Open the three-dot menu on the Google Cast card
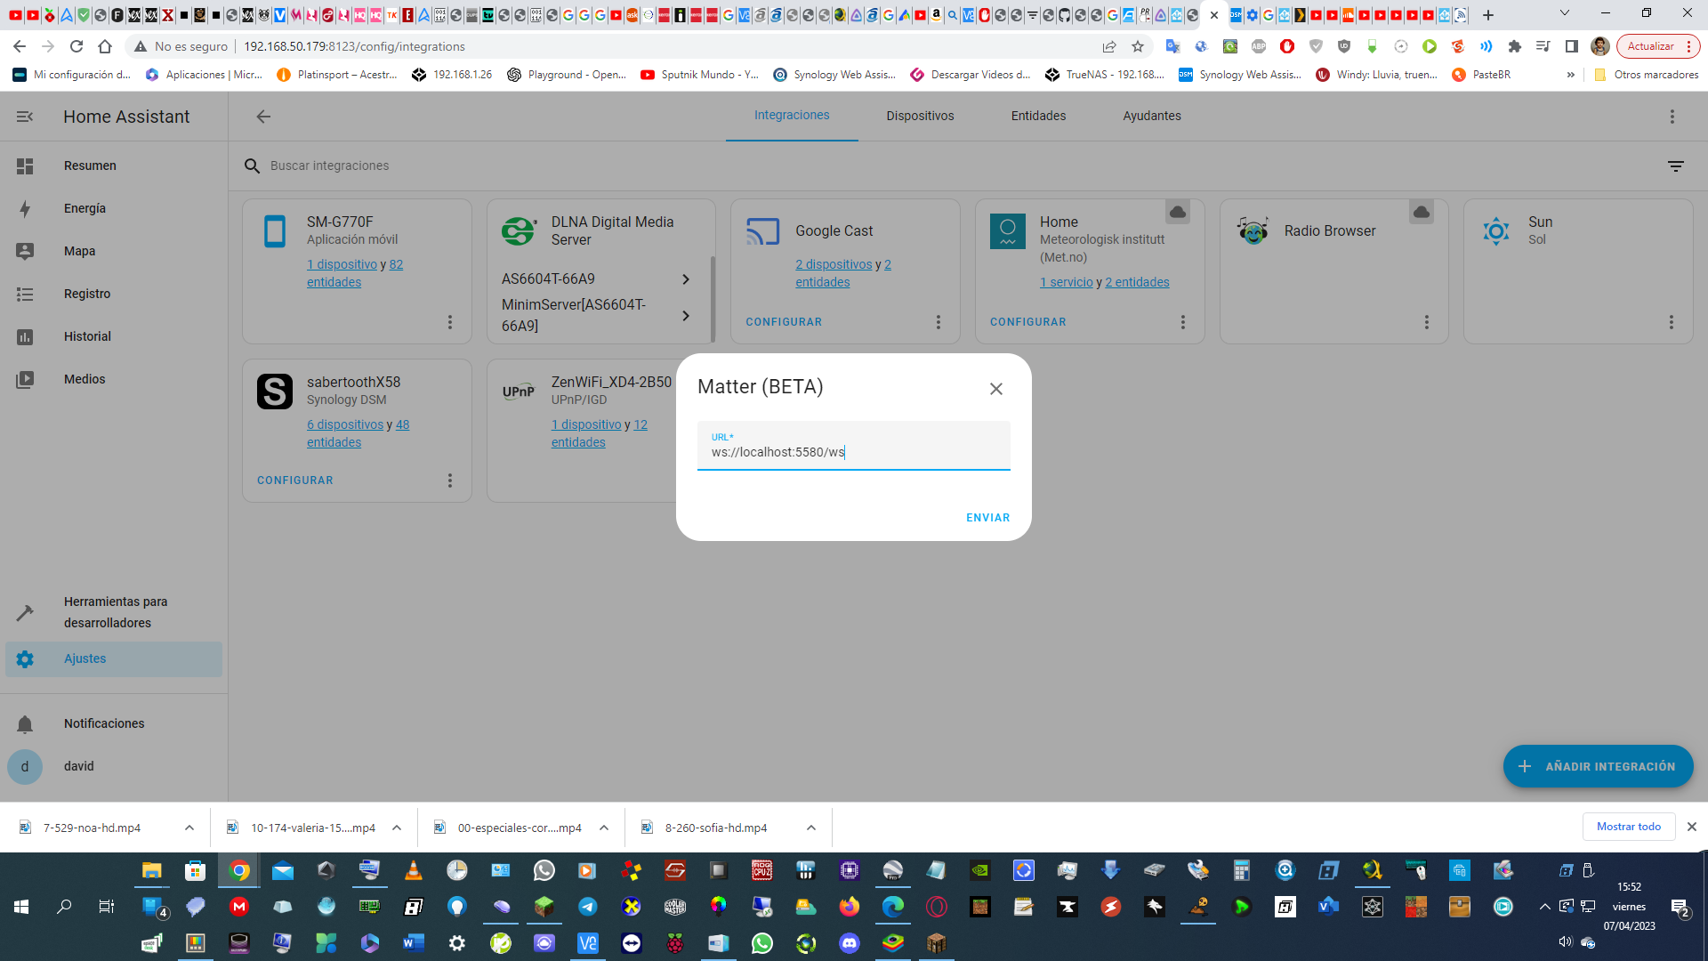Image resolution: width=1708 pixels, height=961 pixels. point(938,322)
